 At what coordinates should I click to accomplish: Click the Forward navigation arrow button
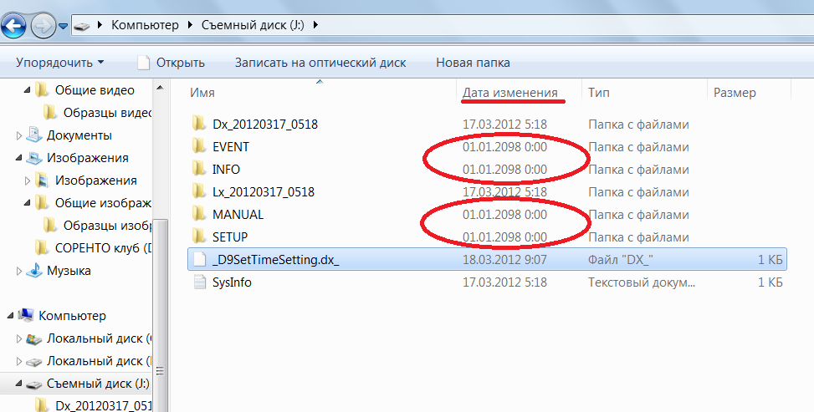click(x=43, y=26)
